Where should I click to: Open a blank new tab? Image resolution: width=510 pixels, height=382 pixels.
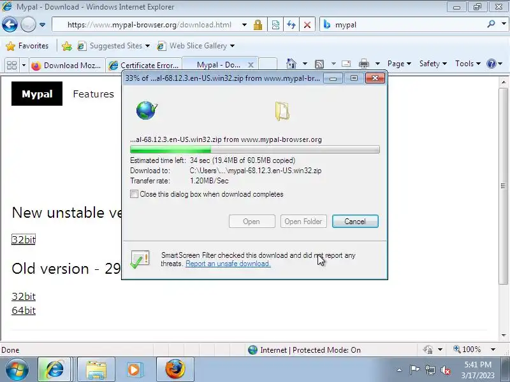click(268, 64)
